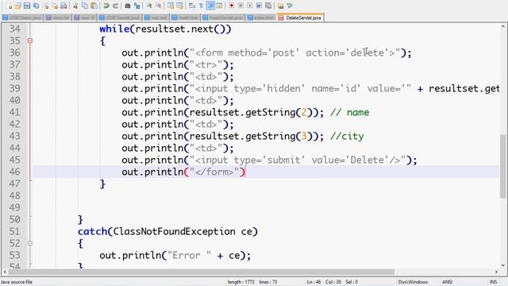Switch to the InsertServlet.java tab
Viewport: 508px width, 286px height.
click(x=223, y=17)
